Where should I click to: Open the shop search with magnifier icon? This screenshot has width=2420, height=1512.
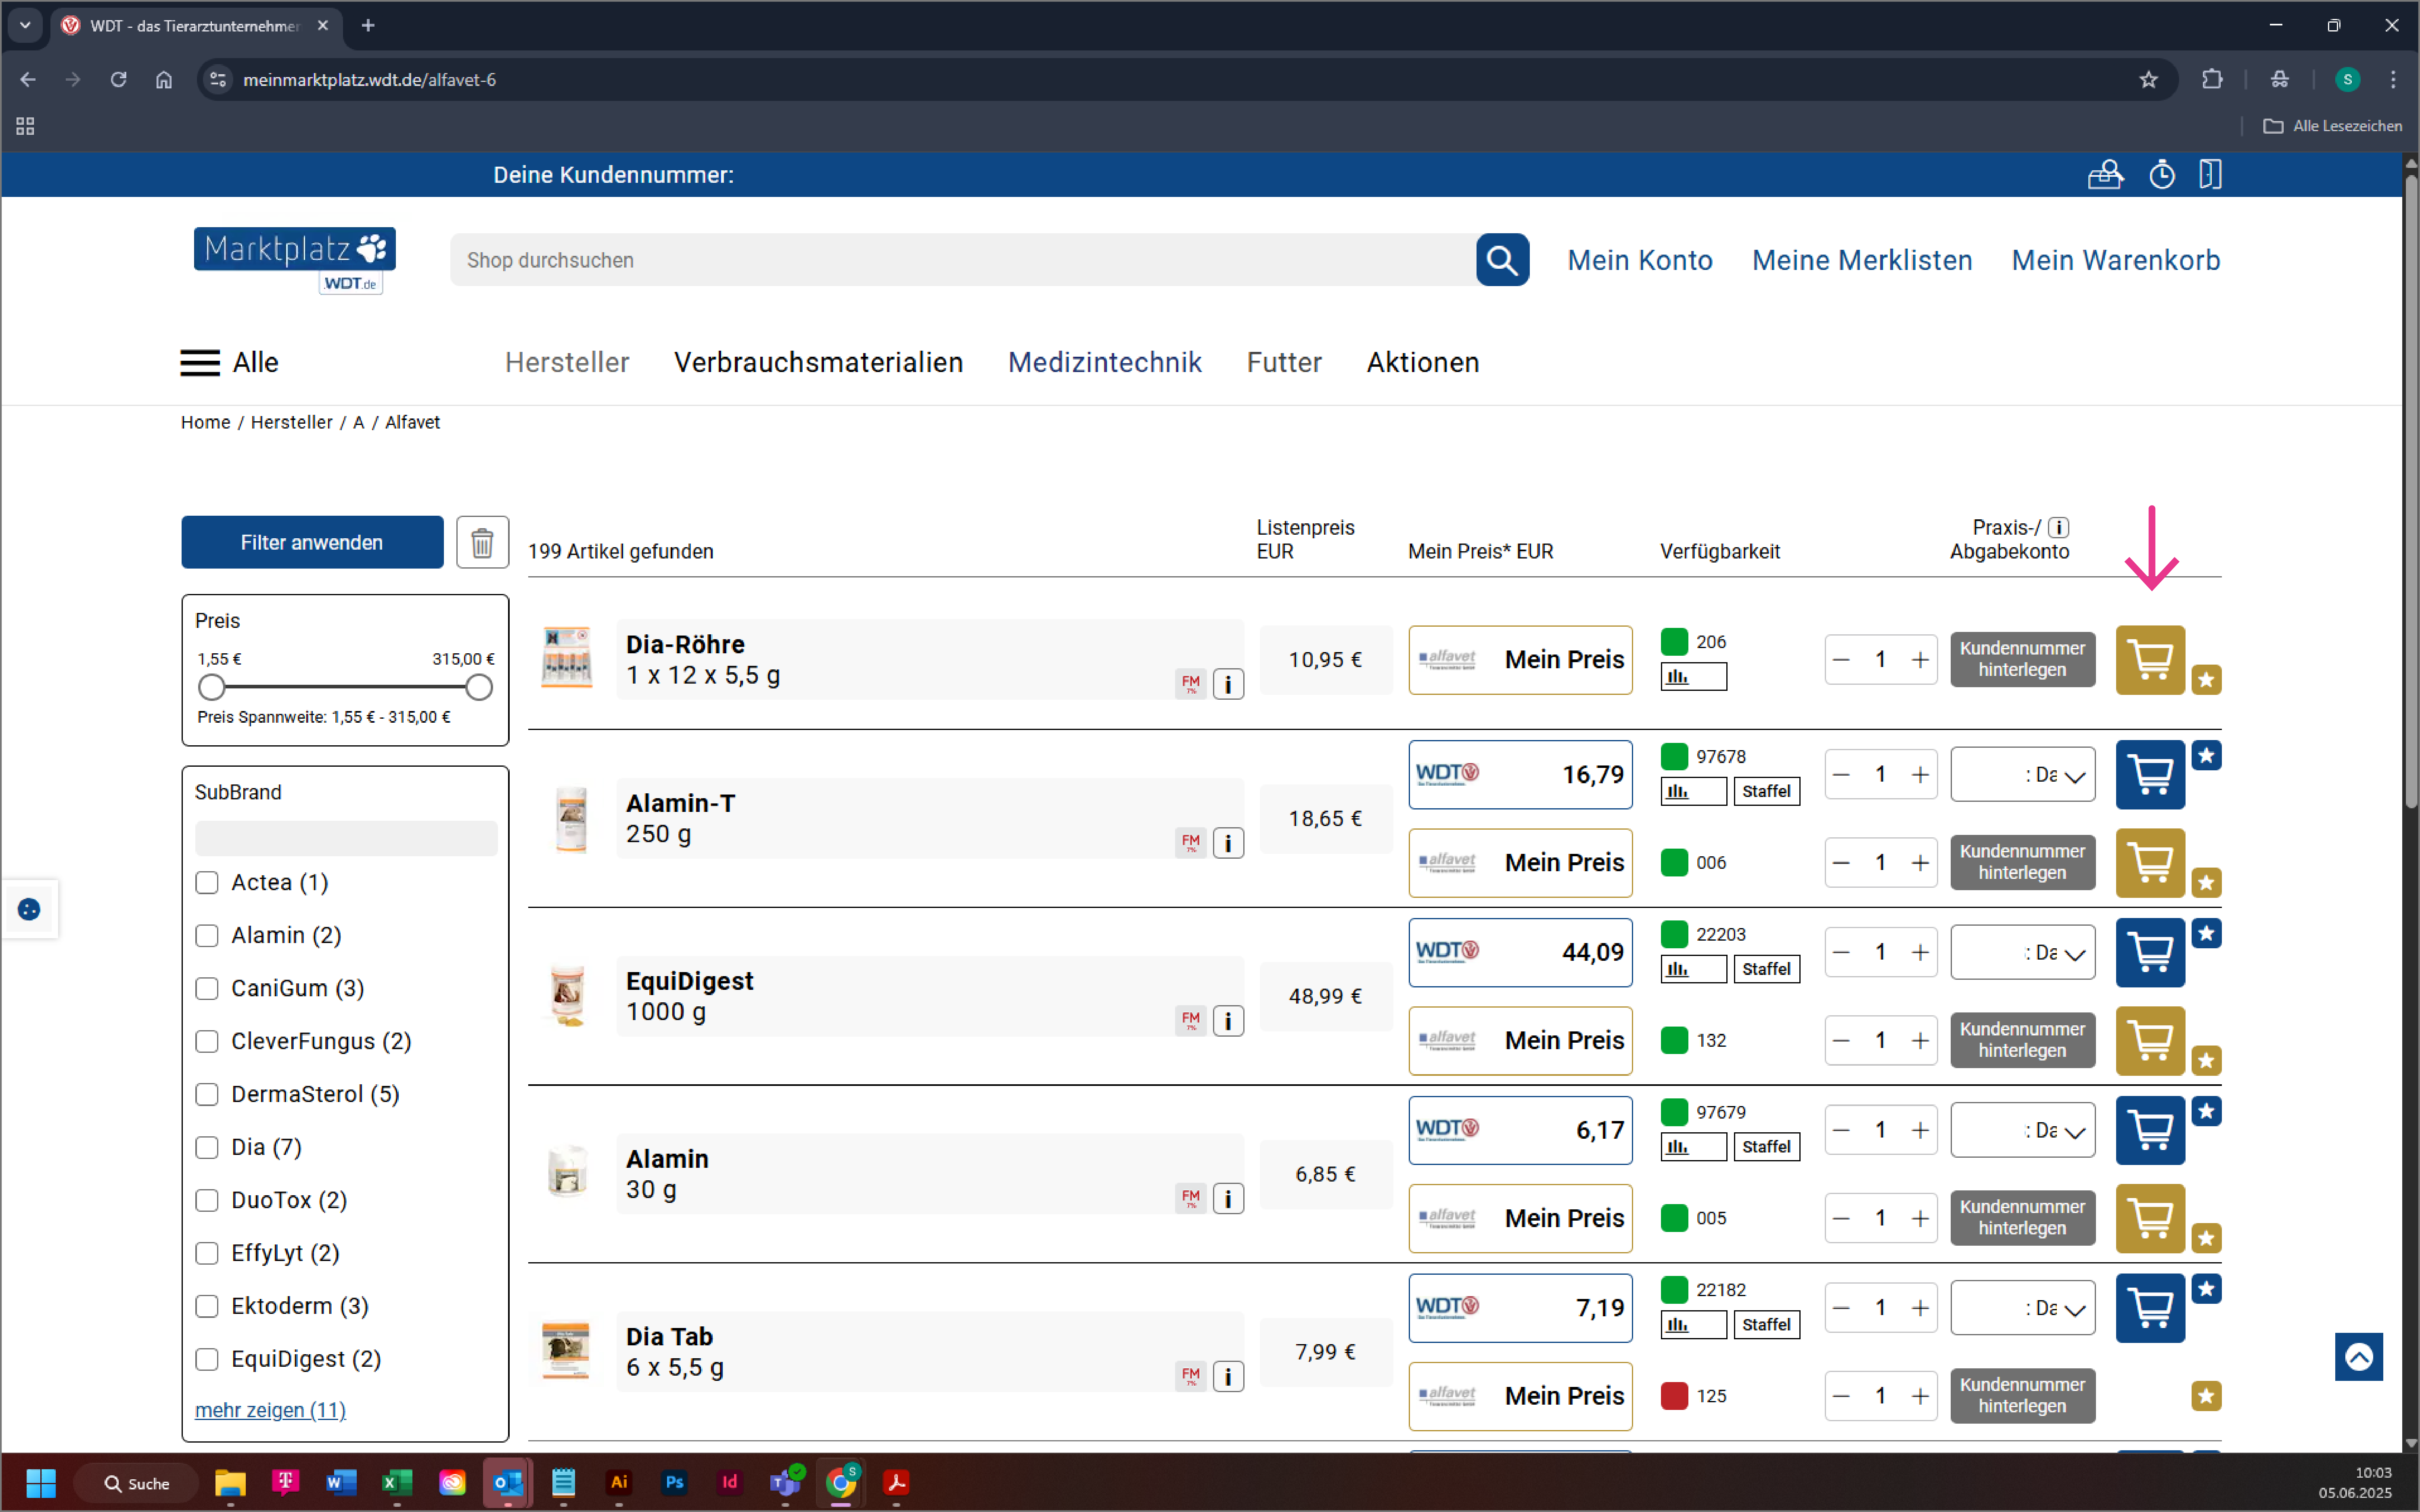[1503, 260]
